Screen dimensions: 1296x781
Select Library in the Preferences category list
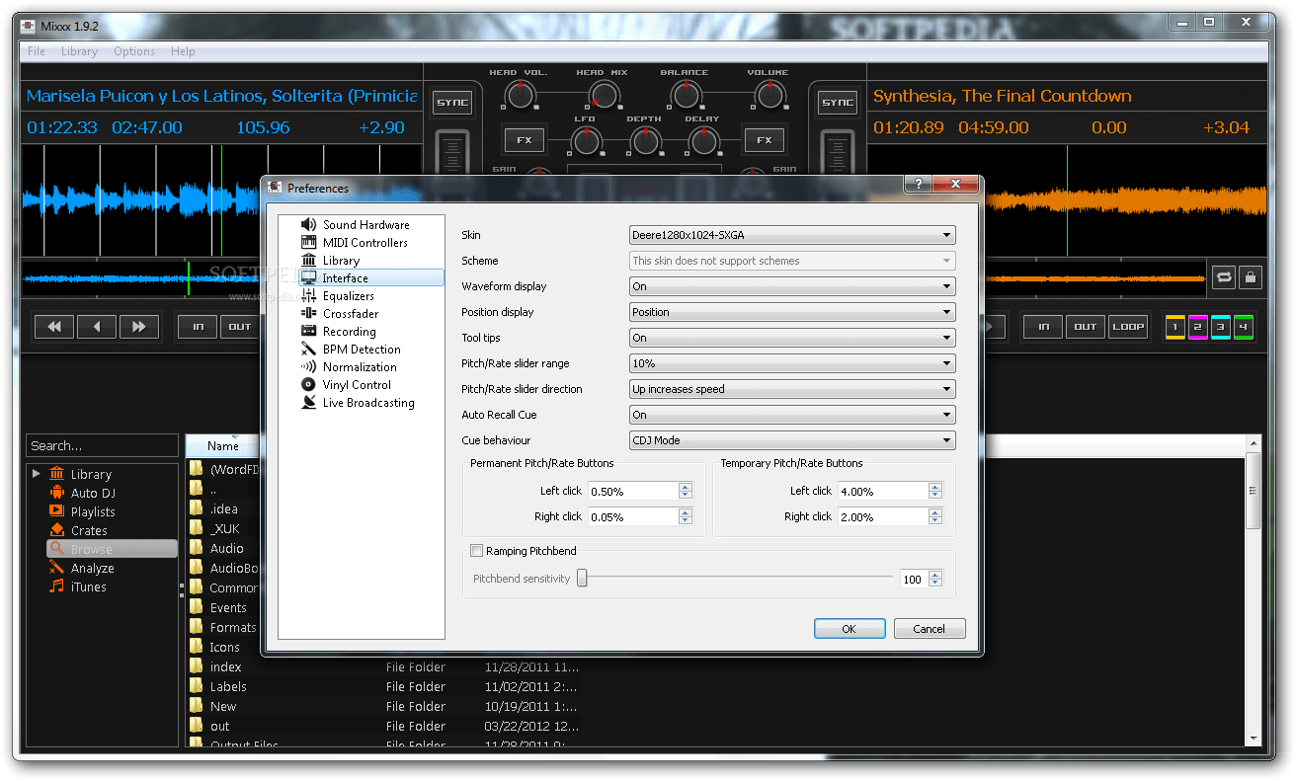tap(330, 261)
